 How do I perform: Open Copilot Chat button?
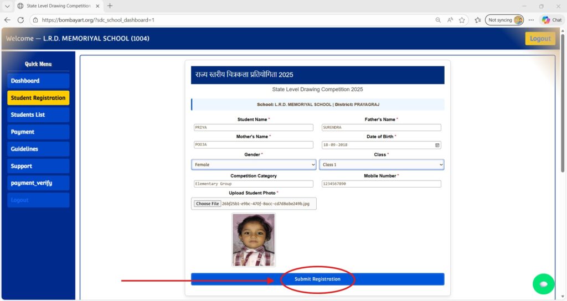click(x=551, y=20)
